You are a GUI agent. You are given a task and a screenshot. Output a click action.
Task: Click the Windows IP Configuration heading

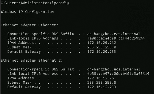click(x=27, y=12)
